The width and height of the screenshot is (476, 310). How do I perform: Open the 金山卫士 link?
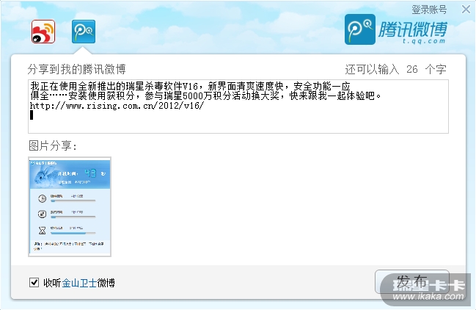(x=79, y=283)
